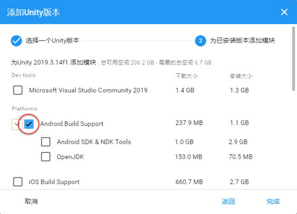This screenshot has width=297, height=214.
Task: Finish with the 完成 button
Action: 273,201
